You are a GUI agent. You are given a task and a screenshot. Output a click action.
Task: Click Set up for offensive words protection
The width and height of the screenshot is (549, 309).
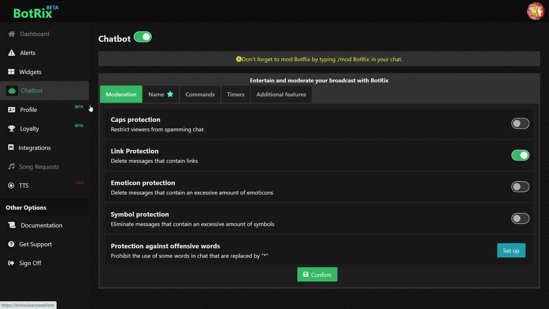(511, 251)
